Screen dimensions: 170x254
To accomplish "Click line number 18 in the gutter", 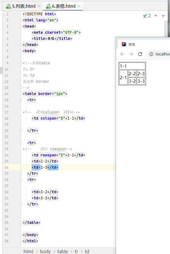I will (x=6, y=118).
